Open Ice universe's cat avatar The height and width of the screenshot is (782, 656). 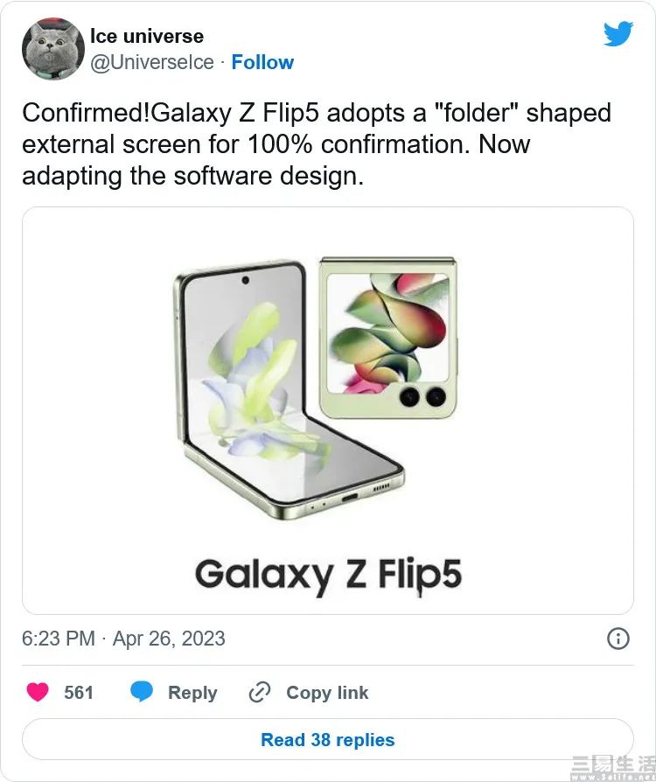click(52, 49)
